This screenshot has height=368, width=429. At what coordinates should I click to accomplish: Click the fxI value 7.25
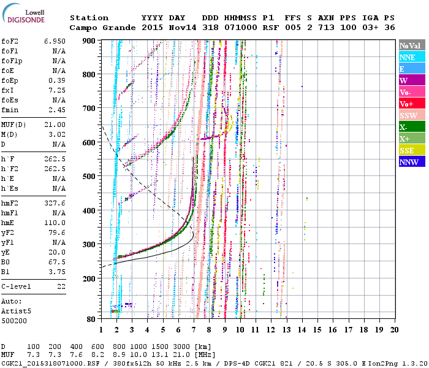tap(57, 90)
